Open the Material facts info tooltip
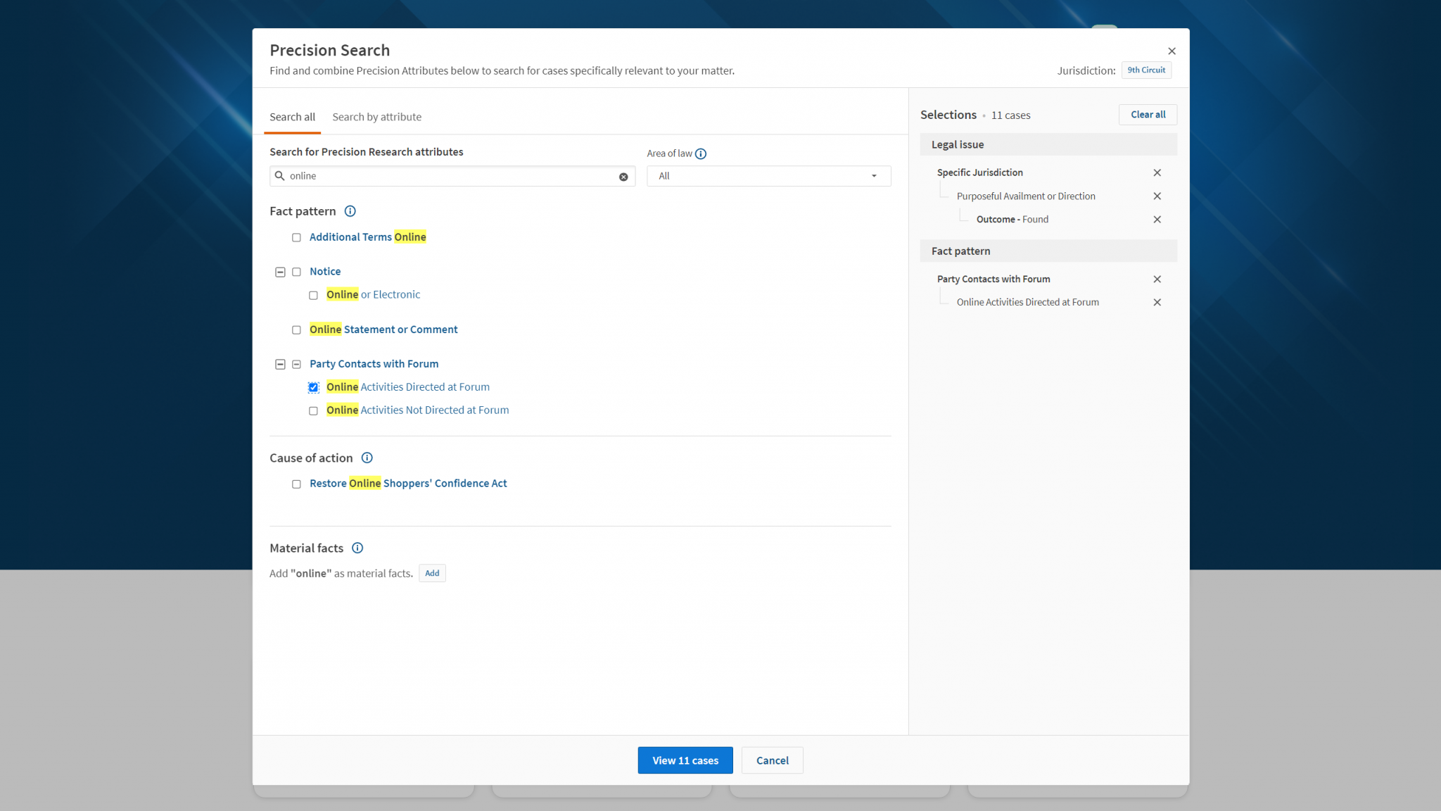 coord(357,548)
